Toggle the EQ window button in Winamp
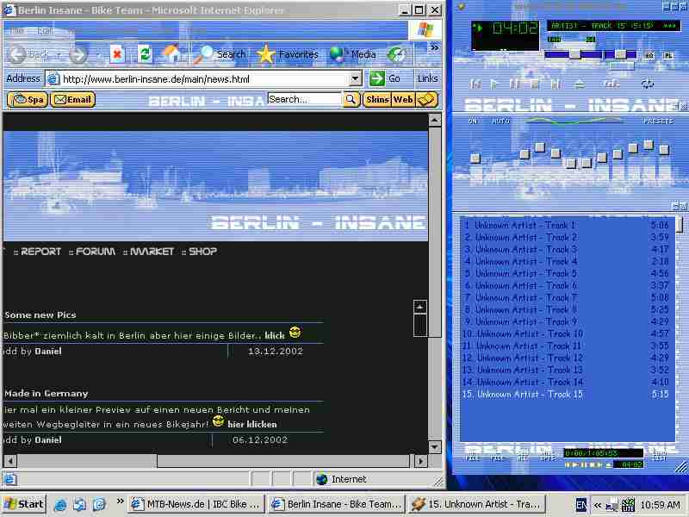The height and width of the screenshot is (517, 689). [x=650, y=56]
